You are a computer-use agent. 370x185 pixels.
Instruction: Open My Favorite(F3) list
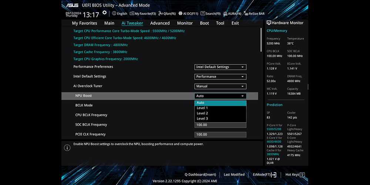[143, 14]
